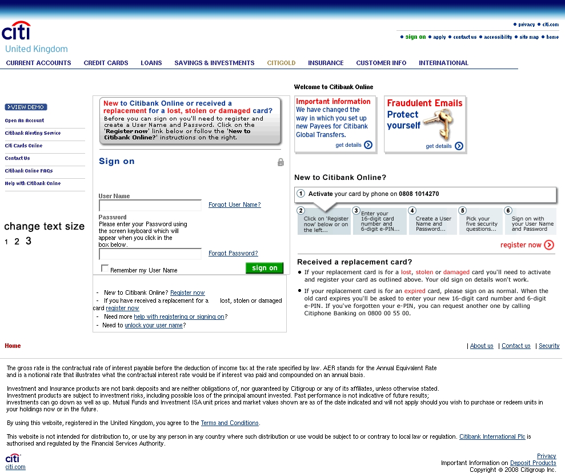565x473 pixels.
Task: Click Security footer link
Action: point(549,346)
